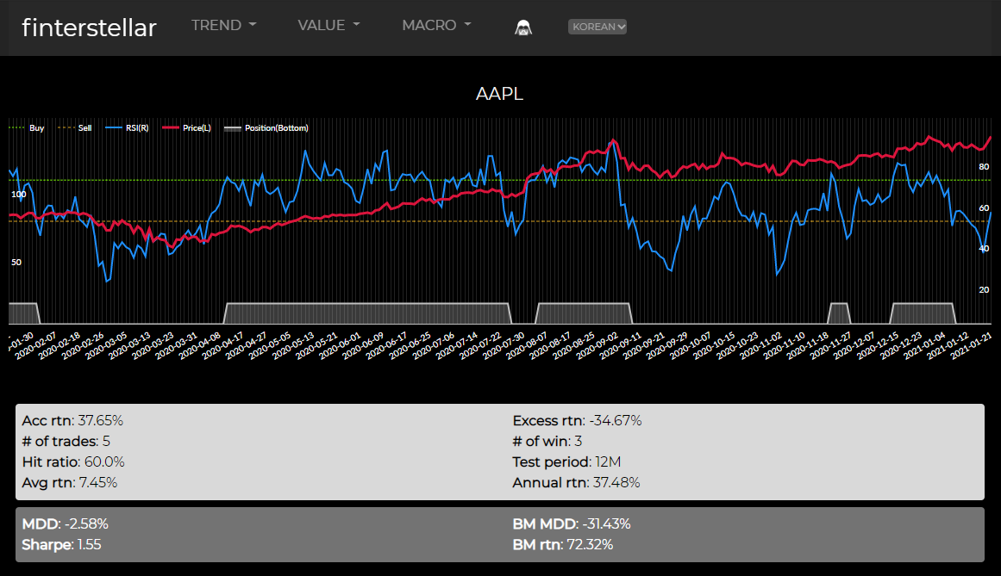Screen dimensions: 1001x576
Task: Click the Sharpe 1.55 entry
Action: (61, 545)
